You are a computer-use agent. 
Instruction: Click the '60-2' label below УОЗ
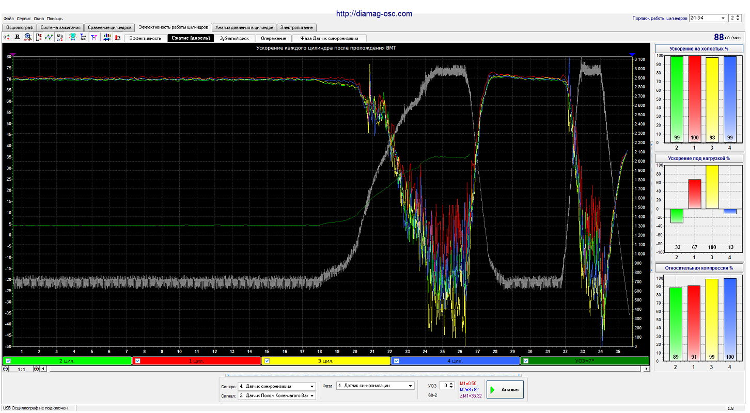pyautogui.click(x=432, y=395)
